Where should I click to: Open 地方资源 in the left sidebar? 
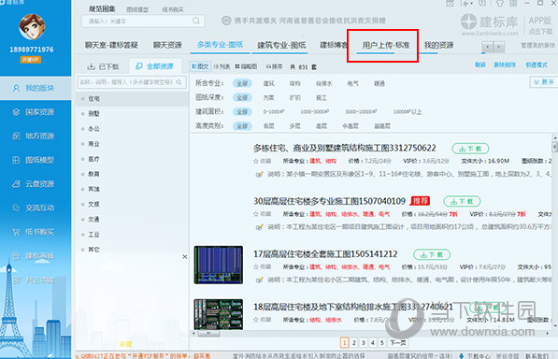pos(36,136)
